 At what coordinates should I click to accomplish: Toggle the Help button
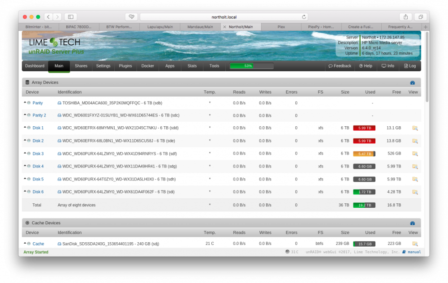366,66
